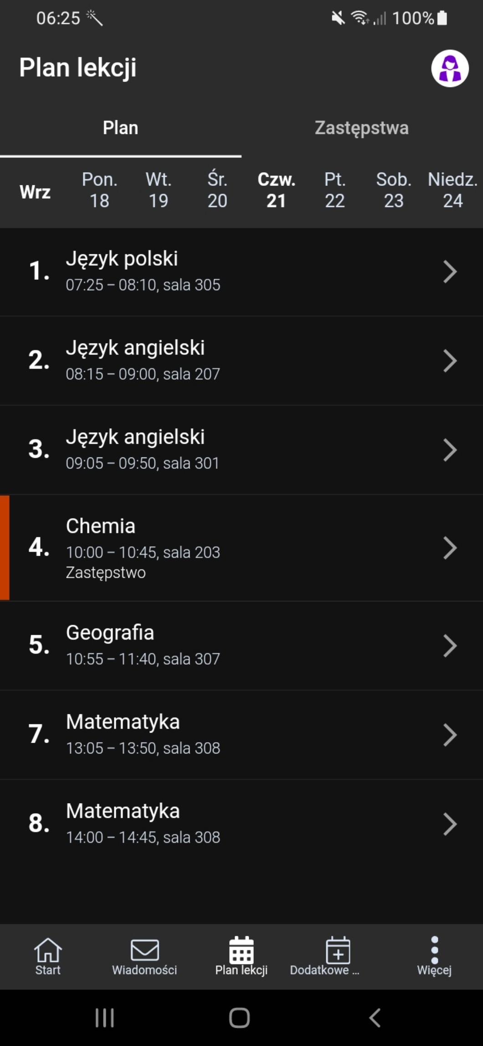Choose Wednesday 20 in week bar
The width and height of the screenshot is (483, 1046).
pos(217,190)
